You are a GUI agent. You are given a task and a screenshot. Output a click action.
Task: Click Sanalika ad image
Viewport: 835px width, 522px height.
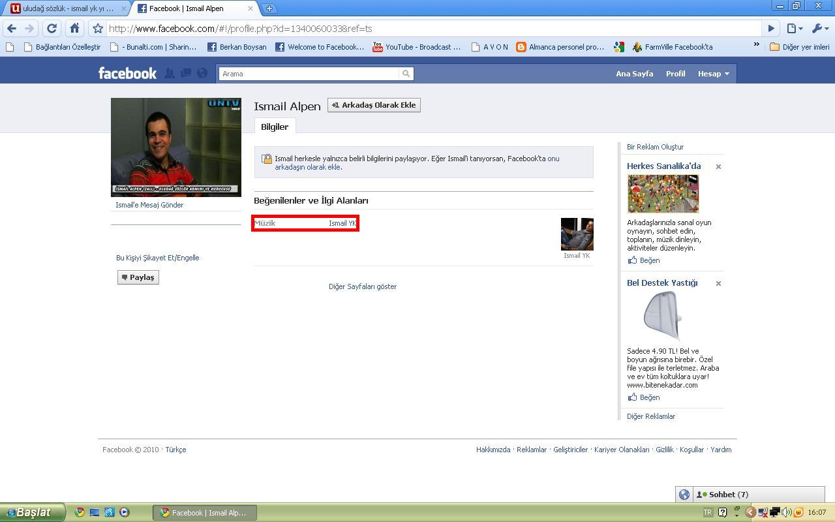(x=663, y=194)
